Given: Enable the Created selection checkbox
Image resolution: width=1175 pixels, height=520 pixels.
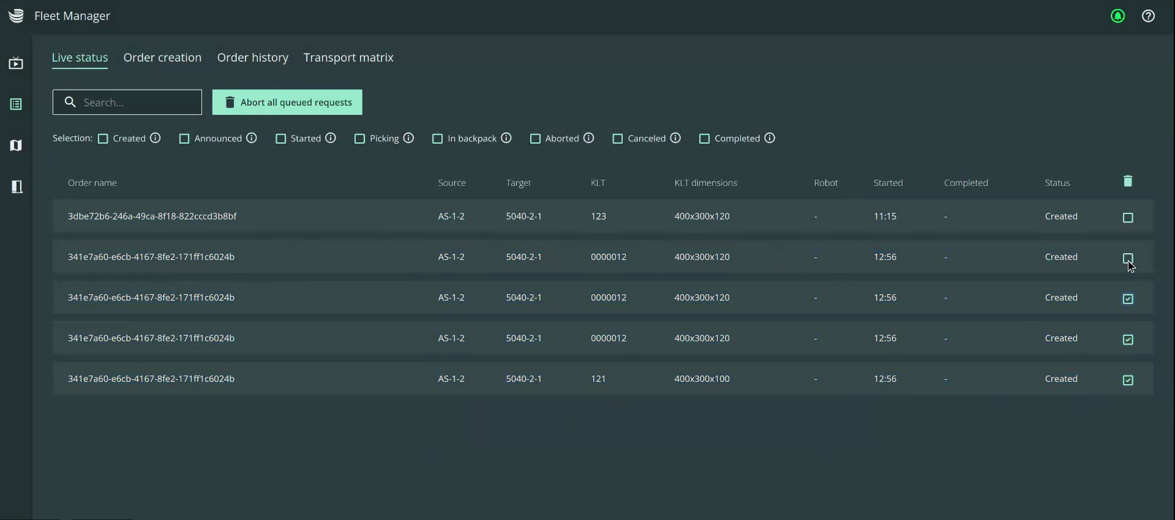Looking at the screenshot, I should tap(103, 139).
